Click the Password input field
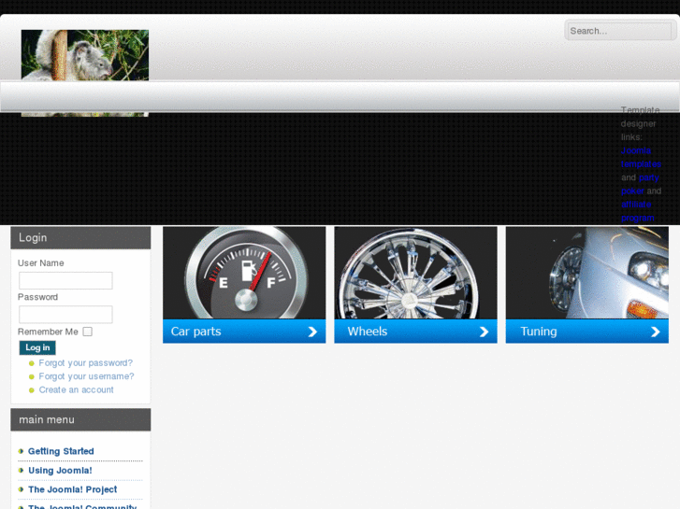This screenshot has height=509, width=680. (x=65, y=315)
